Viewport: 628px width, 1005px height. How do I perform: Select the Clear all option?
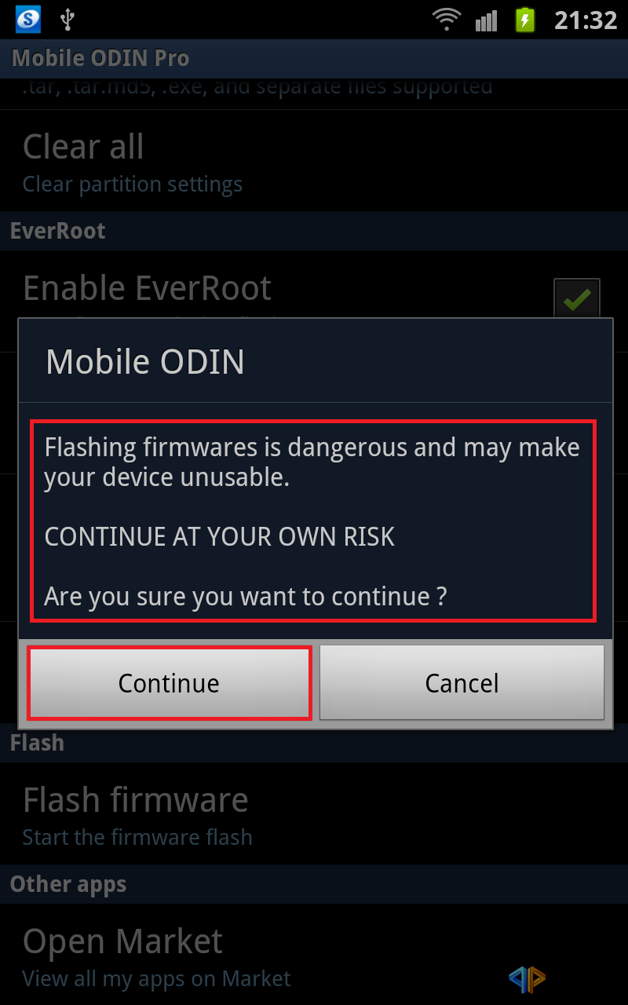pos(314,161)
